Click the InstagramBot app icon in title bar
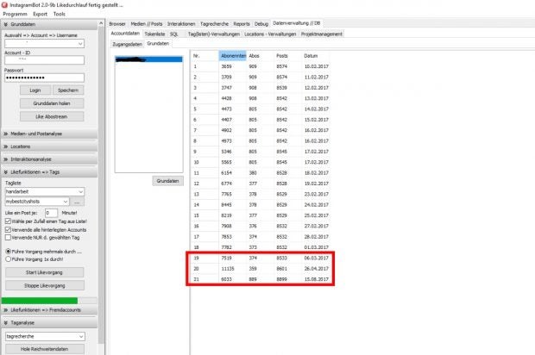This screenshot has width=535, height=355. [5, 4]
